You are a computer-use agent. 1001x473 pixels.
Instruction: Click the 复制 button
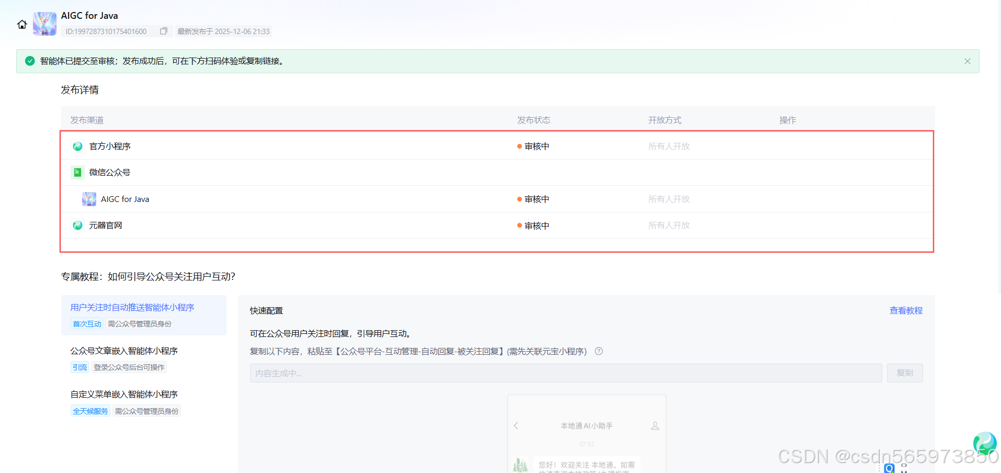(x=905, y=373)
